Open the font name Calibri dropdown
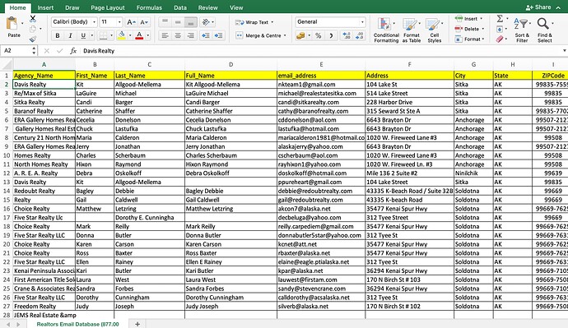The height and width of the screenshot is (328, 568). pos(94,22)
